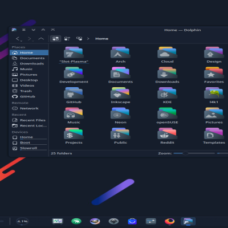228x228 pixels.
Task: Switch to Details view mode
Action: (79, 39)
